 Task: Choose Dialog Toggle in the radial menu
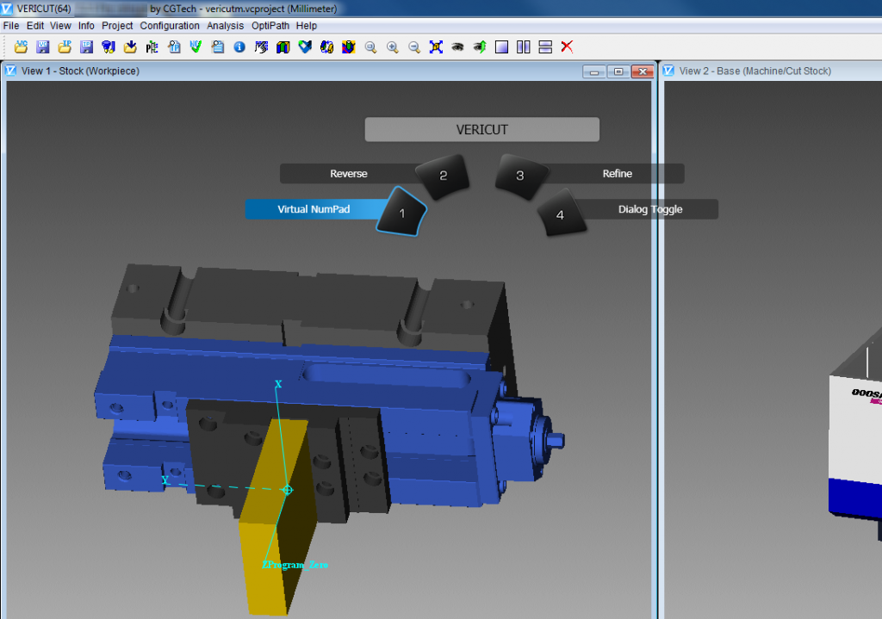650,209
